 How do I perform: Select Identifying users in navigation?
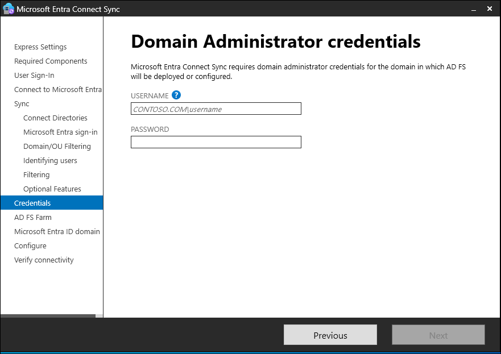(x=50, y=161)
